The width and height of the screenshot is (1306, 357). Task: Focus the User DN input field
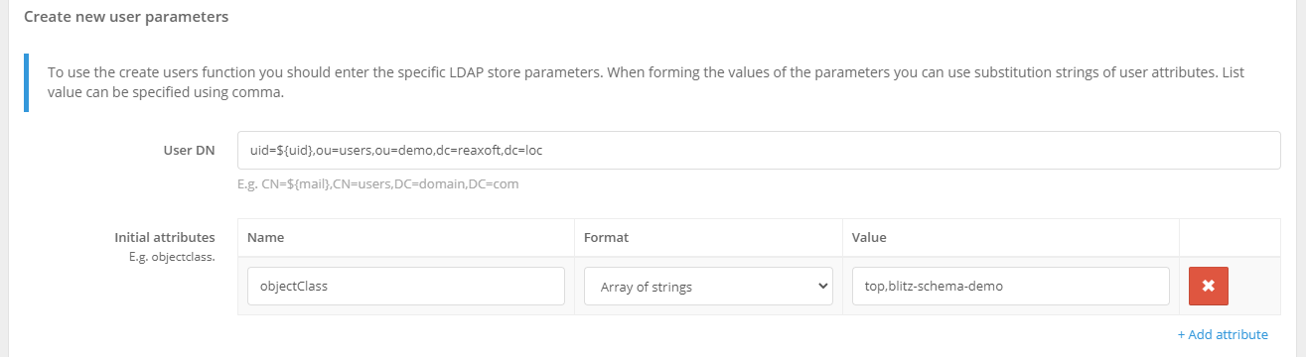tap(759, 150)
